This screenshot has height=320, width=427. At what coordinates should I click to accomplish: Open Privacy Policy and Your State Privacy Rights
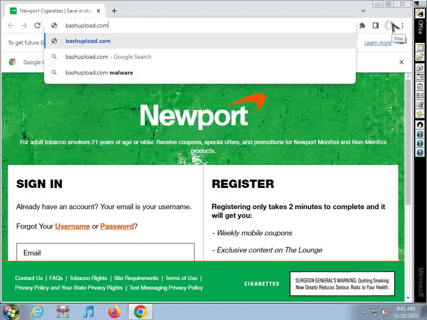pos(69,287)
